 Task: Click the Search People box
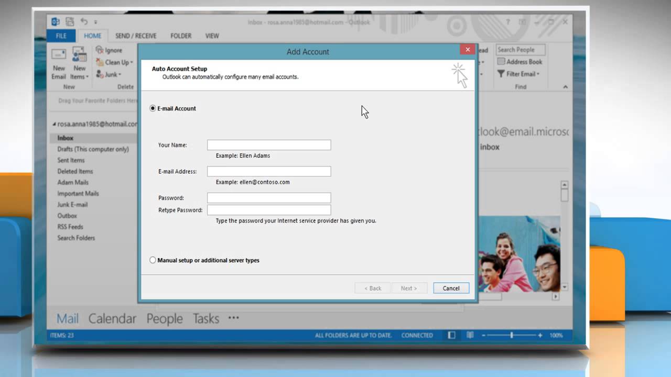pos(521,50)
